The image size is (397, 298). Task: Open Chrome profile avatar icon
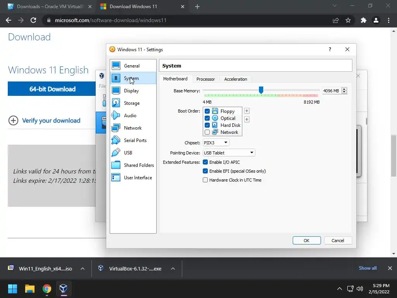point(376,20)
